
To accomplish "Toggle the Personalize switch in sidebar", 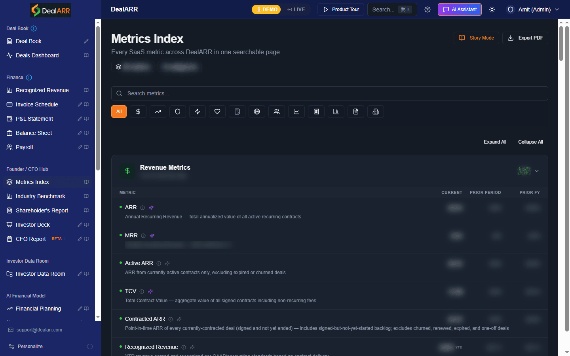I will (90, 347).
